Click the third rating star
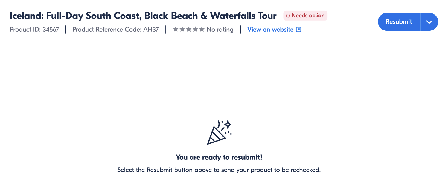Image resolution: width=445 pixels, height=186 pixels. click(x=189, y=29)
